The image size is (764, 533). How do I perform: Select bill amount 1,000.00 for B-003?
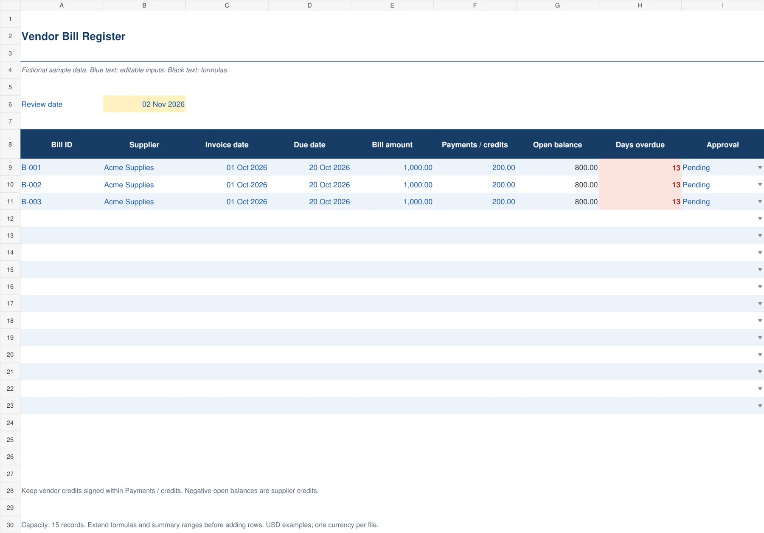[392, 202]
